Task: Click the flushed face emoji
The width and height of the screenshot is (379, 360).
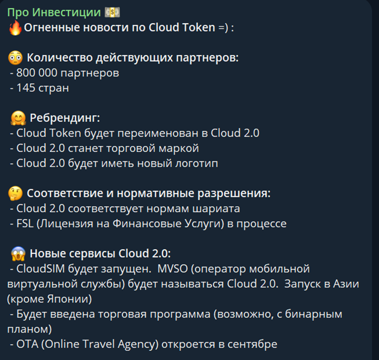Action: point(15,58)
